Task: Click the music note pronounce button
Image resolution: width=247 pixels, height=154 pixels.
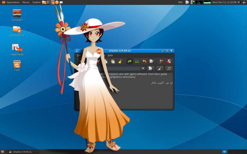Action: click(x=169, y=68)
